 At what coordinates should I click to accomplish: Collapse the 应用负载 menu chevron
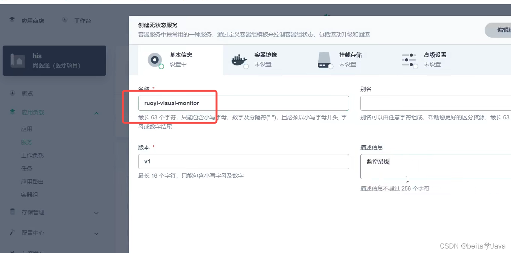coord(96,113)
